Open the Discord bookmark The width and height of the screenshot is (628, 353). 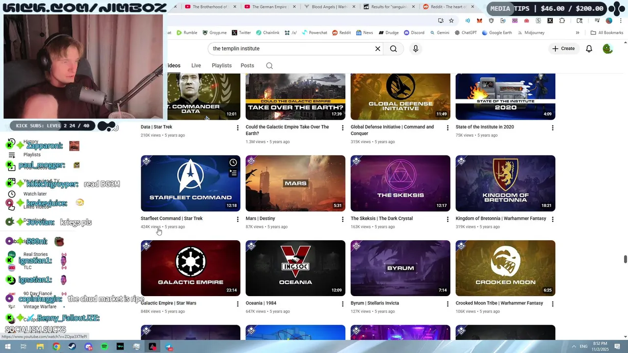(x=414, y=33)
